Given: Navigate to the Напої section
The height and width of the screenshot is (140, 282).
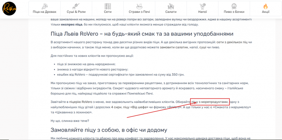Looking at the screenshot, I should 203,9.
